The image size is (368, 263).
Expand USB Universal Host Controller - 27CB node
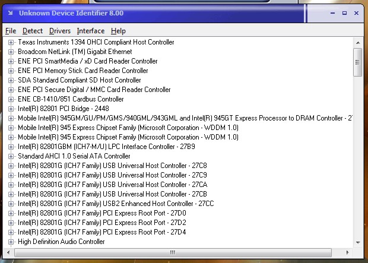coord(11,195)
